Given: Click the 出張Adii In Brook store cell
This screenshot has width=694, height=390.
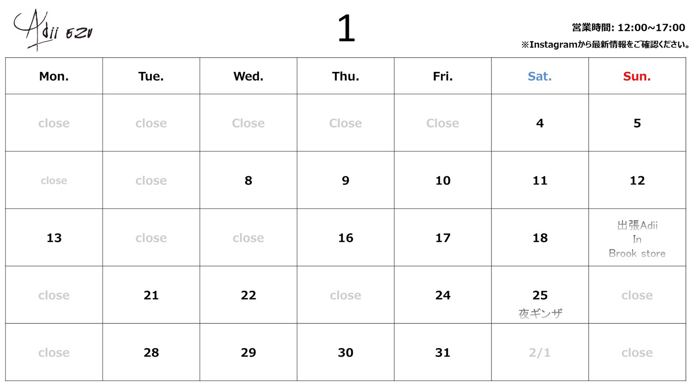Looking at the screenshot, I should [637, 238].
